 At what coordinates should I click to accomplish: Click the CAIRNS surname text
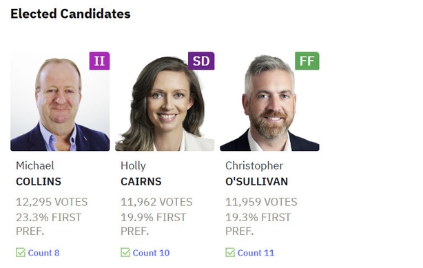[141, 182]
